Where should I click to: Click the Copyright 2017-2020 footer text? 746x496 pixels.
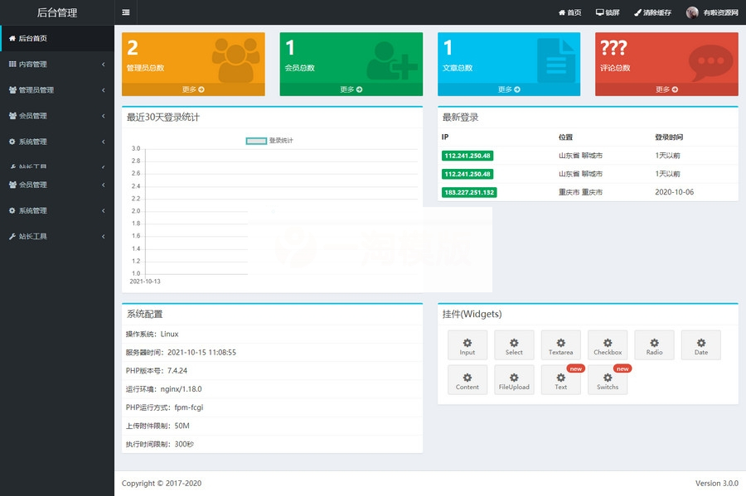(x=161, y=483)
